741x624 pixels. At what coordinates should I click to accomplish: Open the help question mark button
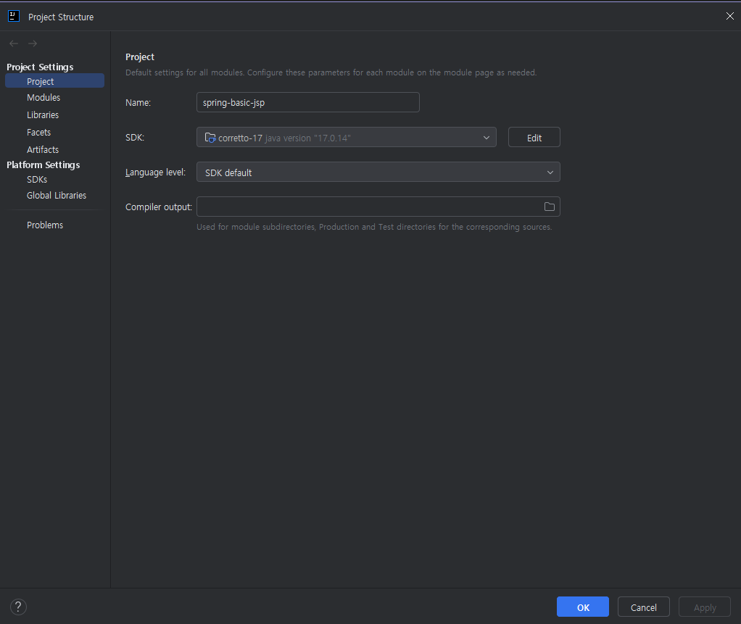18,607
